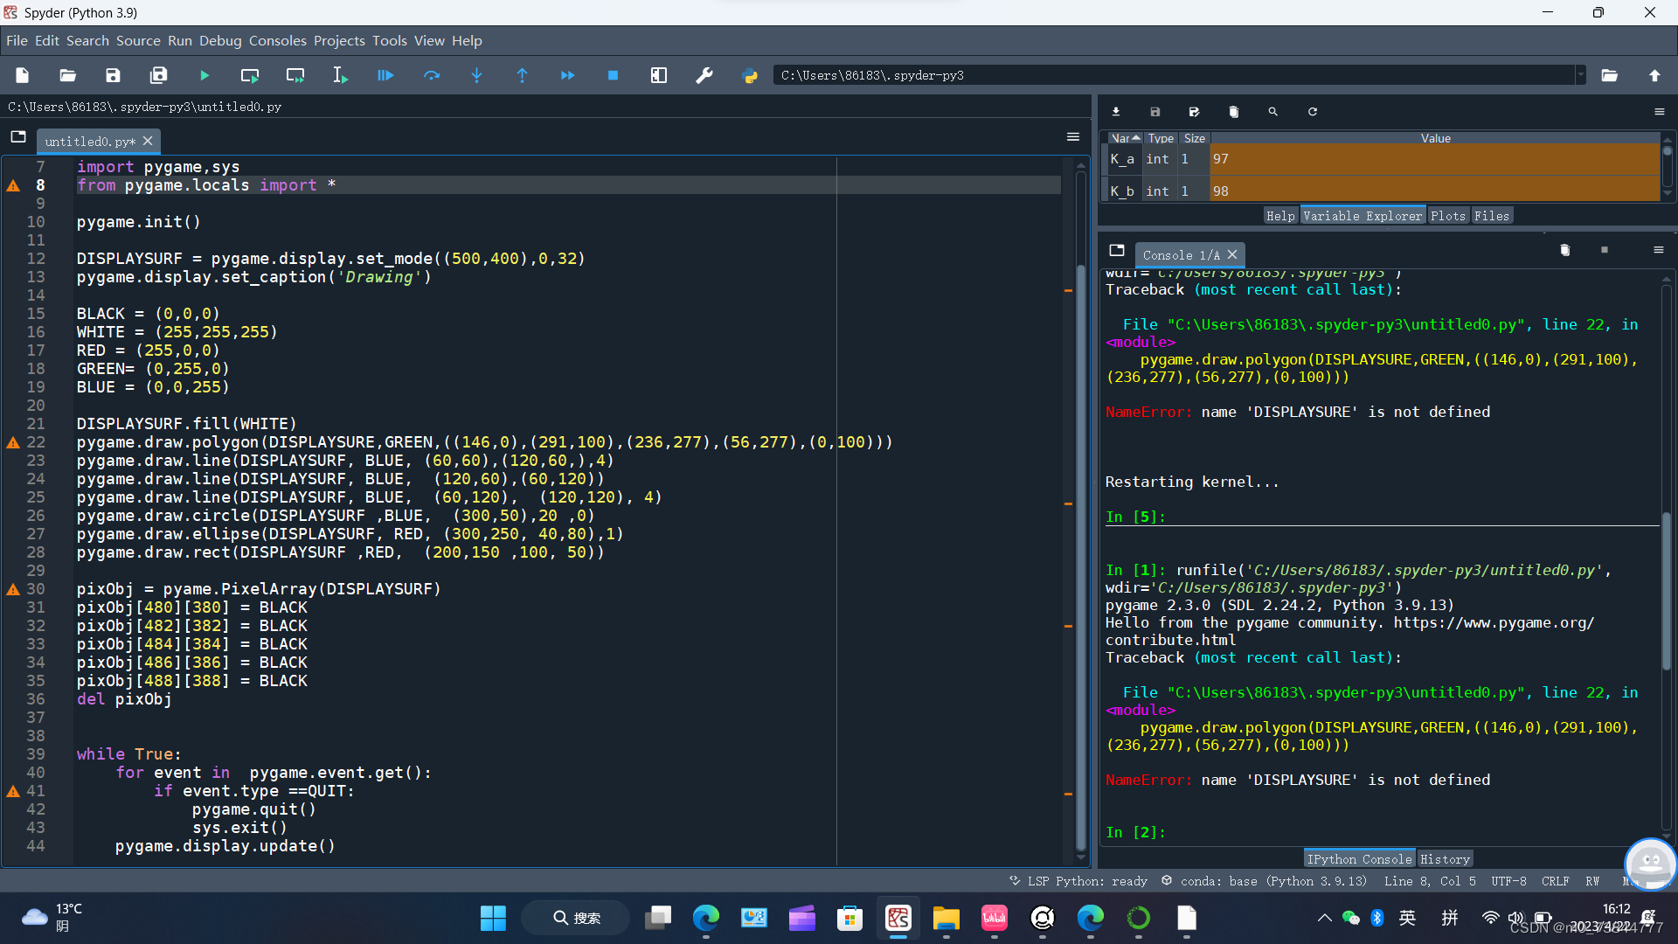
Task: Open Preferences wrench icon
Action: coord(704,76)
